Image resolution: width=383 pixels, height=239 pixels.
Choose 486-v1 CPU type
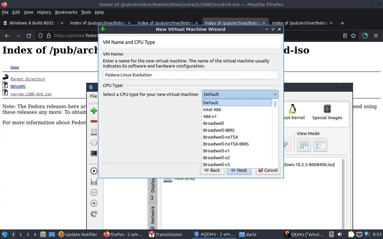point(237,117)
